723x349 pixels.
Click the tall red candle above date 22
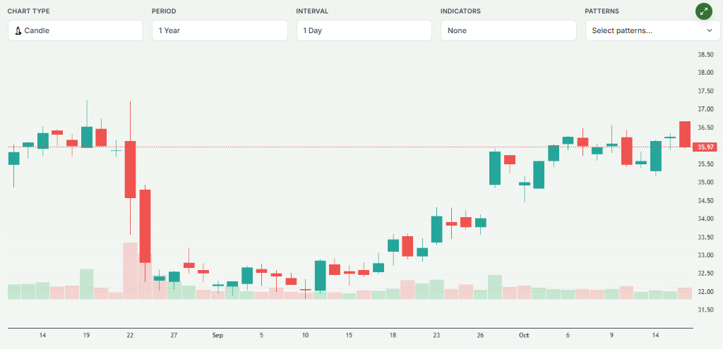pos(130,169)
